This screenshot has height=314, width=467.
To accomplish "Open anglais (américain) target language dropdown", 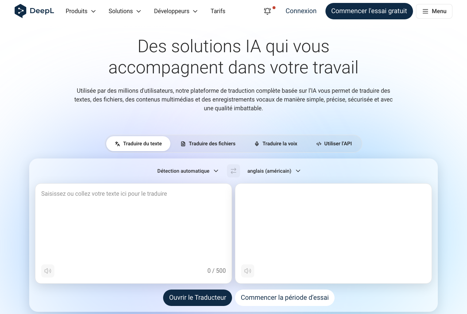I will coord(274,171).
